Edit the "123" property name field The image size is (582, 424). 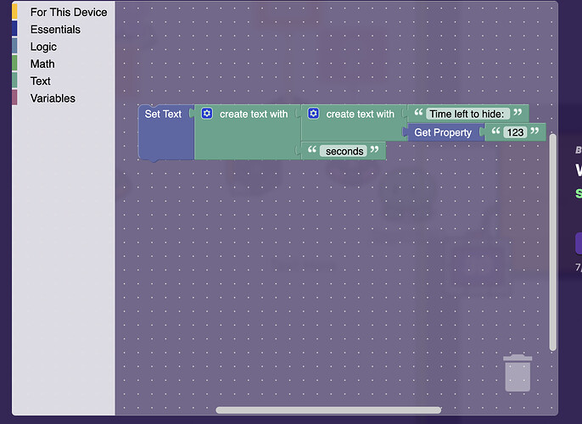click(515, 132)
